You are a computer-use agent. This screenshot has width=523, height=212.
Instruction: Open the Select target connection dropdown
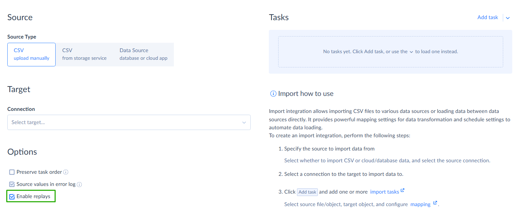(129, 122)
